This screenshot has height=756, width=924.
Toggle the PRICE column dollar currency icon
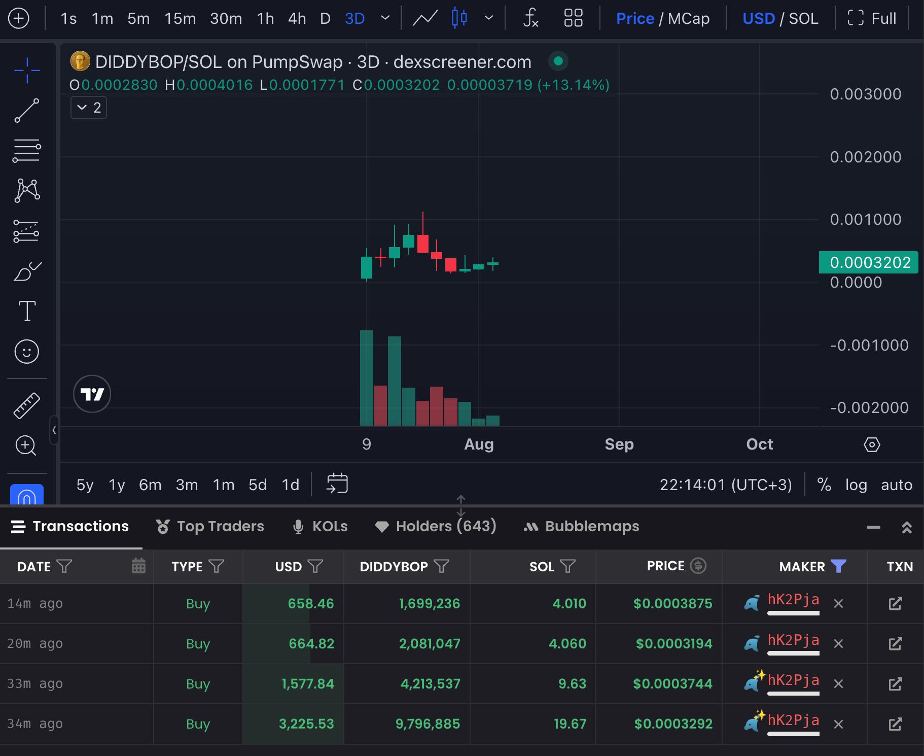[x=698, y=566]
